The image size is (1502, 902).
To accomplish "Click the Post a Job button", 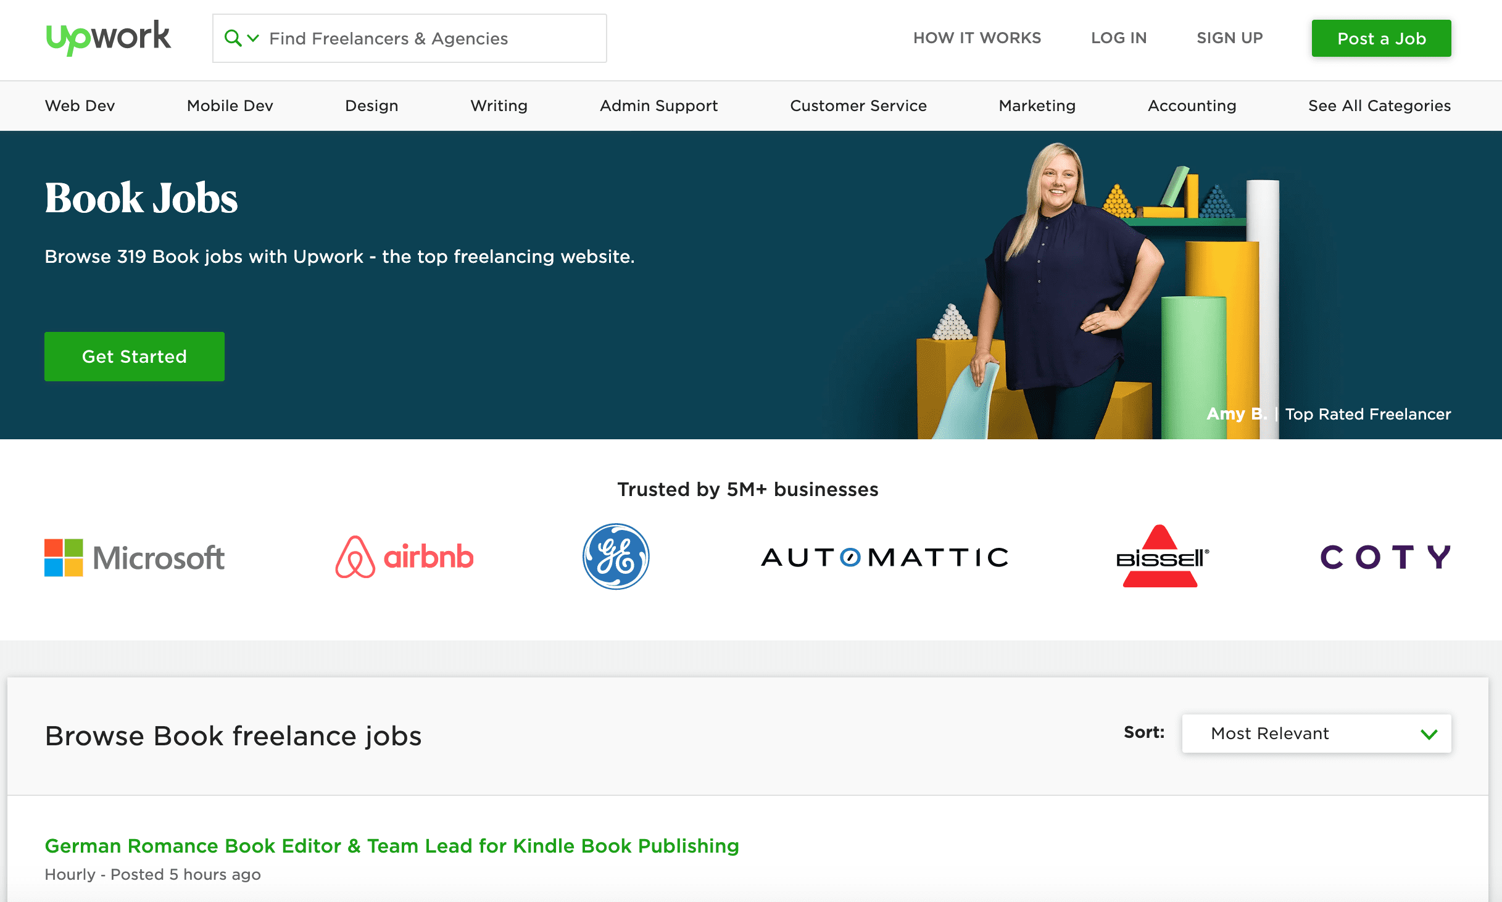I will click(x=1381, y=38).
